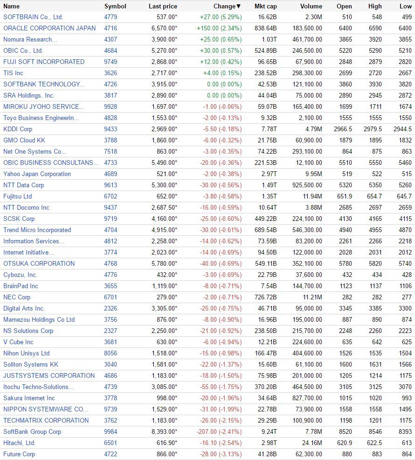Image resolution: width=415 pixels, height=460 pixels.
Task: Open the Cybozu, Inc. link
Action: coord(20,275)
